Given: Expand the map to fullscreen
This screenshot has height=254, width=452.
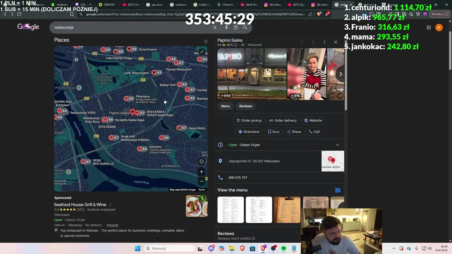Looking at the screenshot, I should tap(202, 52).
